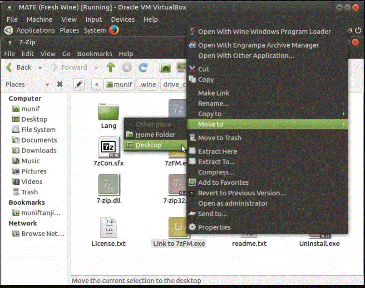Choose Open With Other Application
365x288 pixels.
click(x=267, y=56)
